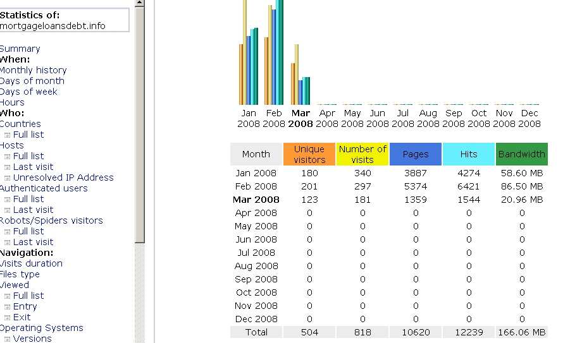Screen dimensions: 582x343
Task: Open the Countries report
Action: (x=20, y=124)
